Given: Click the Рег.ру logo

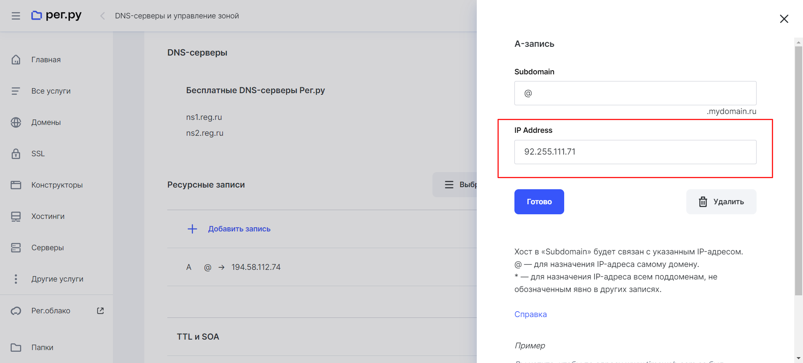Looking at the screenshot, I should click(x=56, y=15).
